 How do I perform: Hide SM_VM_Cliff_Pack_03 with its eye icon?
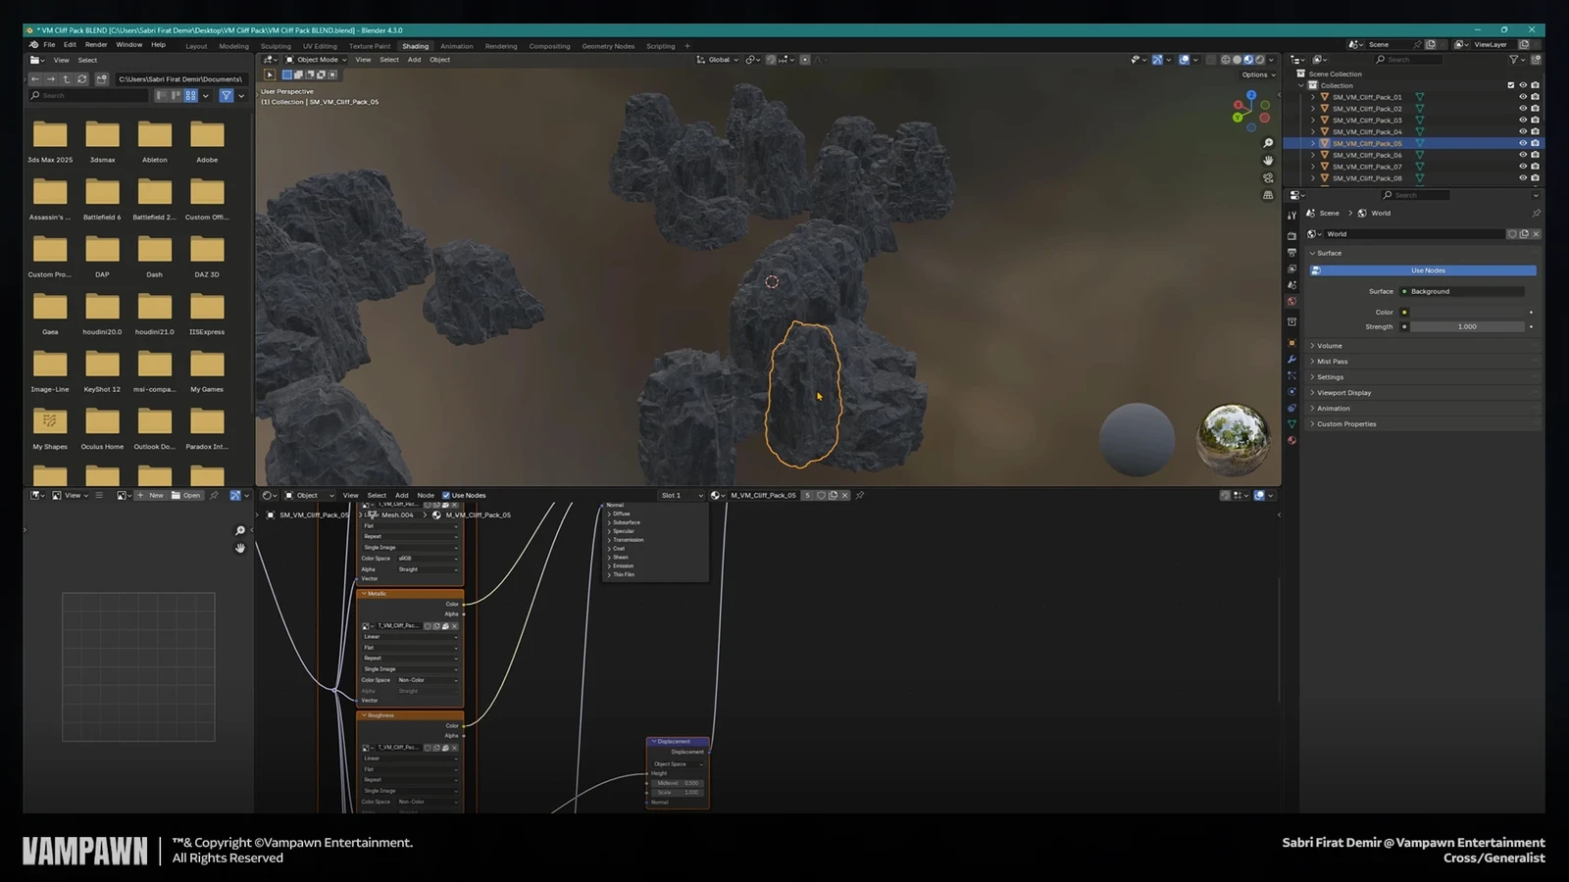1523,121
